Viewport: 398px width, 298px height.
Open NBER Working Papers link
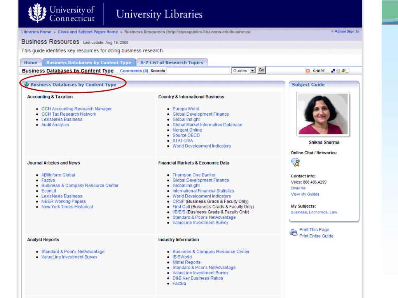point(63,201)
